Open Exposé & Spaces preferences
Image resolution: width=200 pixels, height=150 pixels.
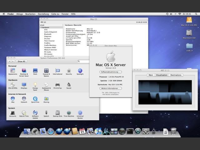point(46,72)
